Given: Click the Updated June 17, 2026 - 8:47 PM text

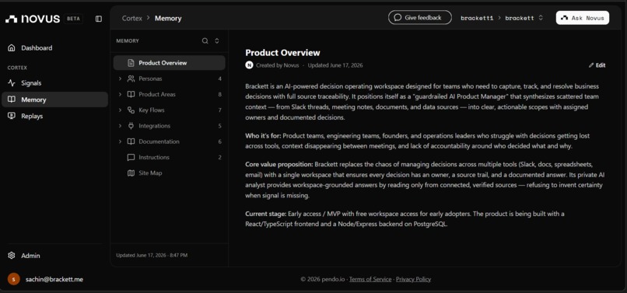Looking at the screenshot, I should (152, 255).
